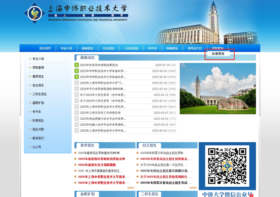Select the 自主招生 section header tab
The width and height of the screenshot is (280, 197).
[150, 145]
